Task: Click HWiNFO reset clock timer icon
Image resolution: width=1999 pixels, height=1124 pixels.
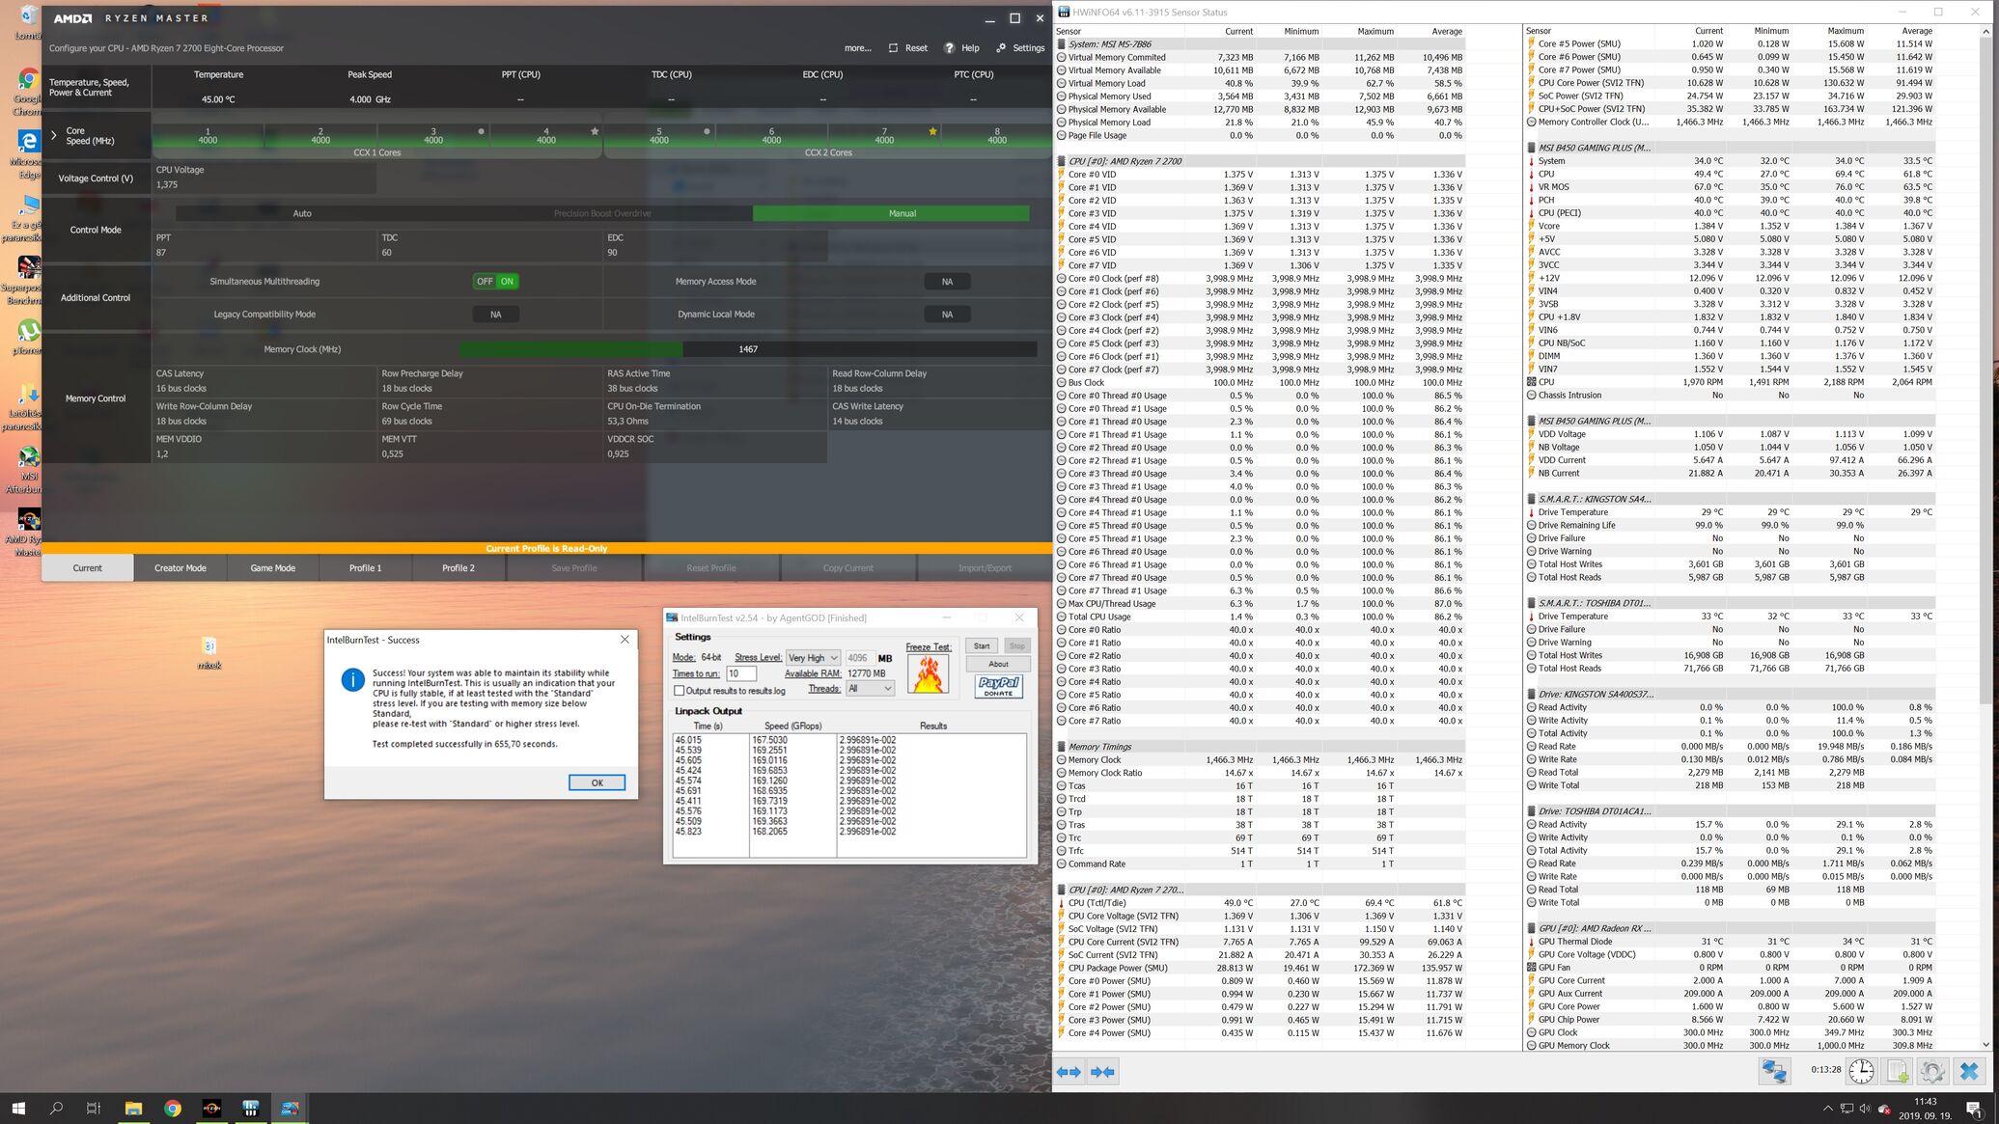Action: point(1861,1071)
